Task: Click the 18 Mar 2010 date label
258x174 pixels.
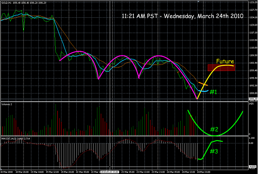Action: (x=7, y=172)
